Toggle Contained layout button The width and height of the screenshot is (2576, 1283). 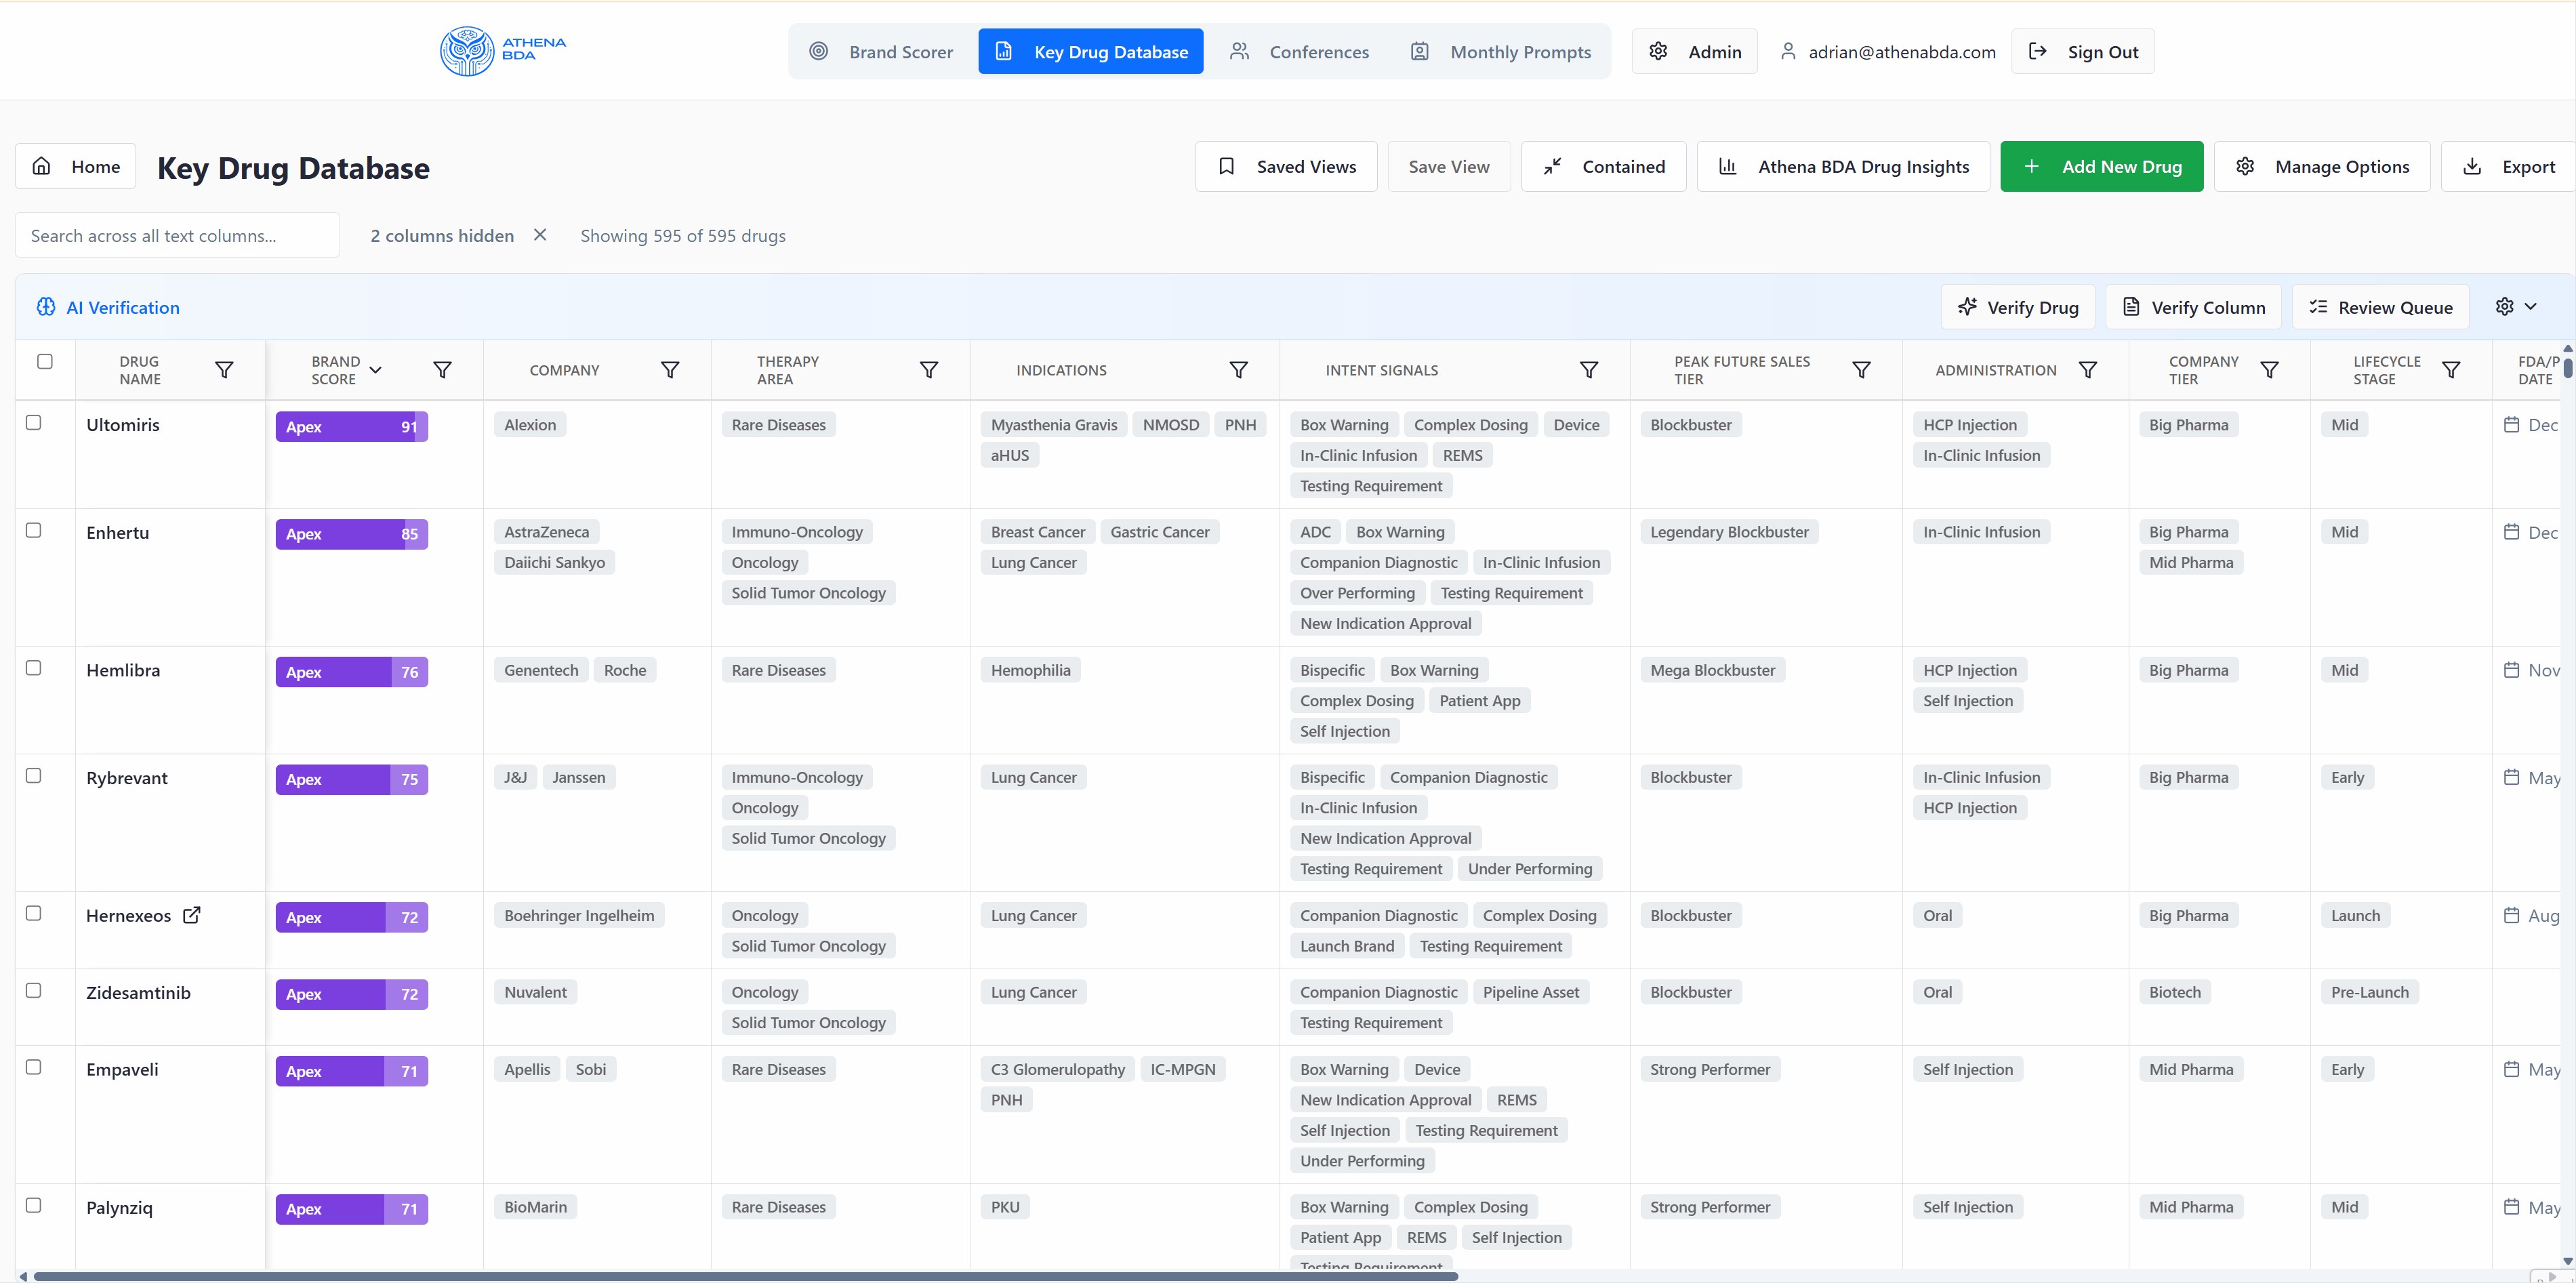coord(1604,166)
